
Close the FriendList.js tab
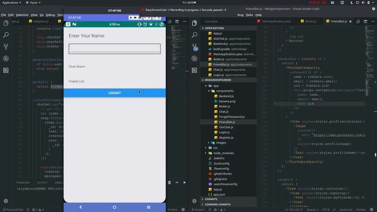pyautogui.click(x=350, y=21)
